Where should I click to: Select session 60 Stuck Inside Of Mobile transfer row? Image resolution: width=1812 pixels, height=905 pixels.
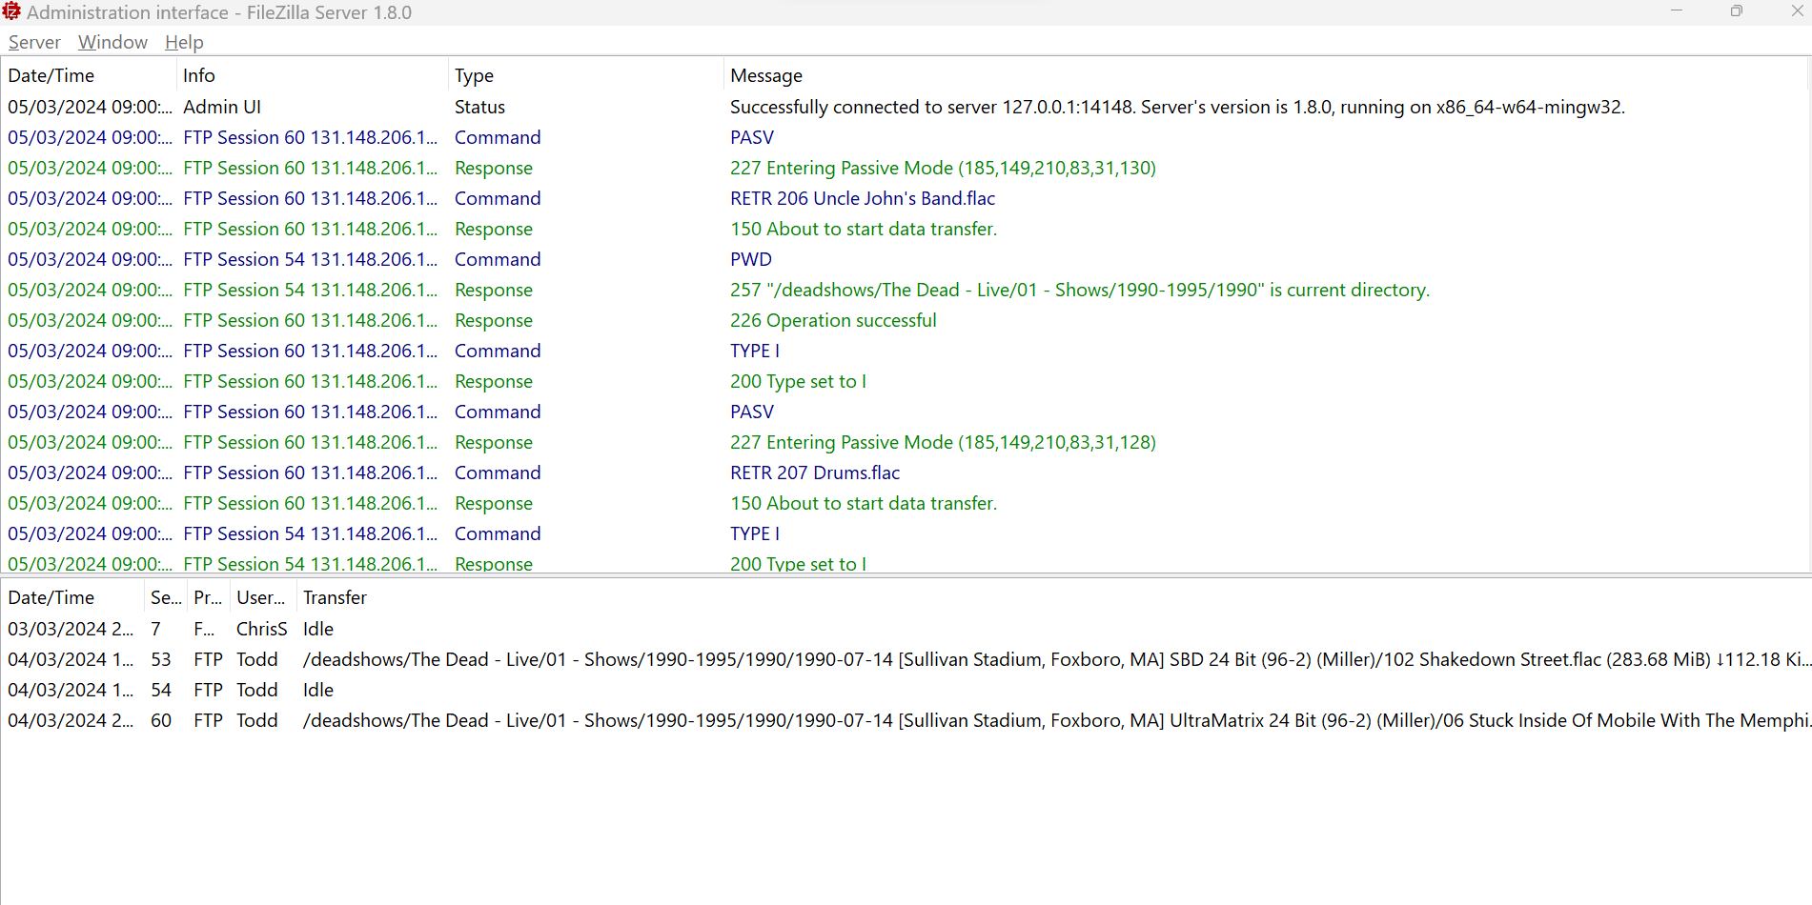(x=906, y=720)
